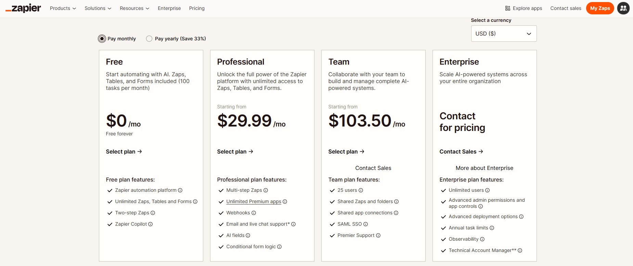Select plan for the Professional tier
Image resolution: width=633 pixels, height=266 pixels.
coord(235,151)
